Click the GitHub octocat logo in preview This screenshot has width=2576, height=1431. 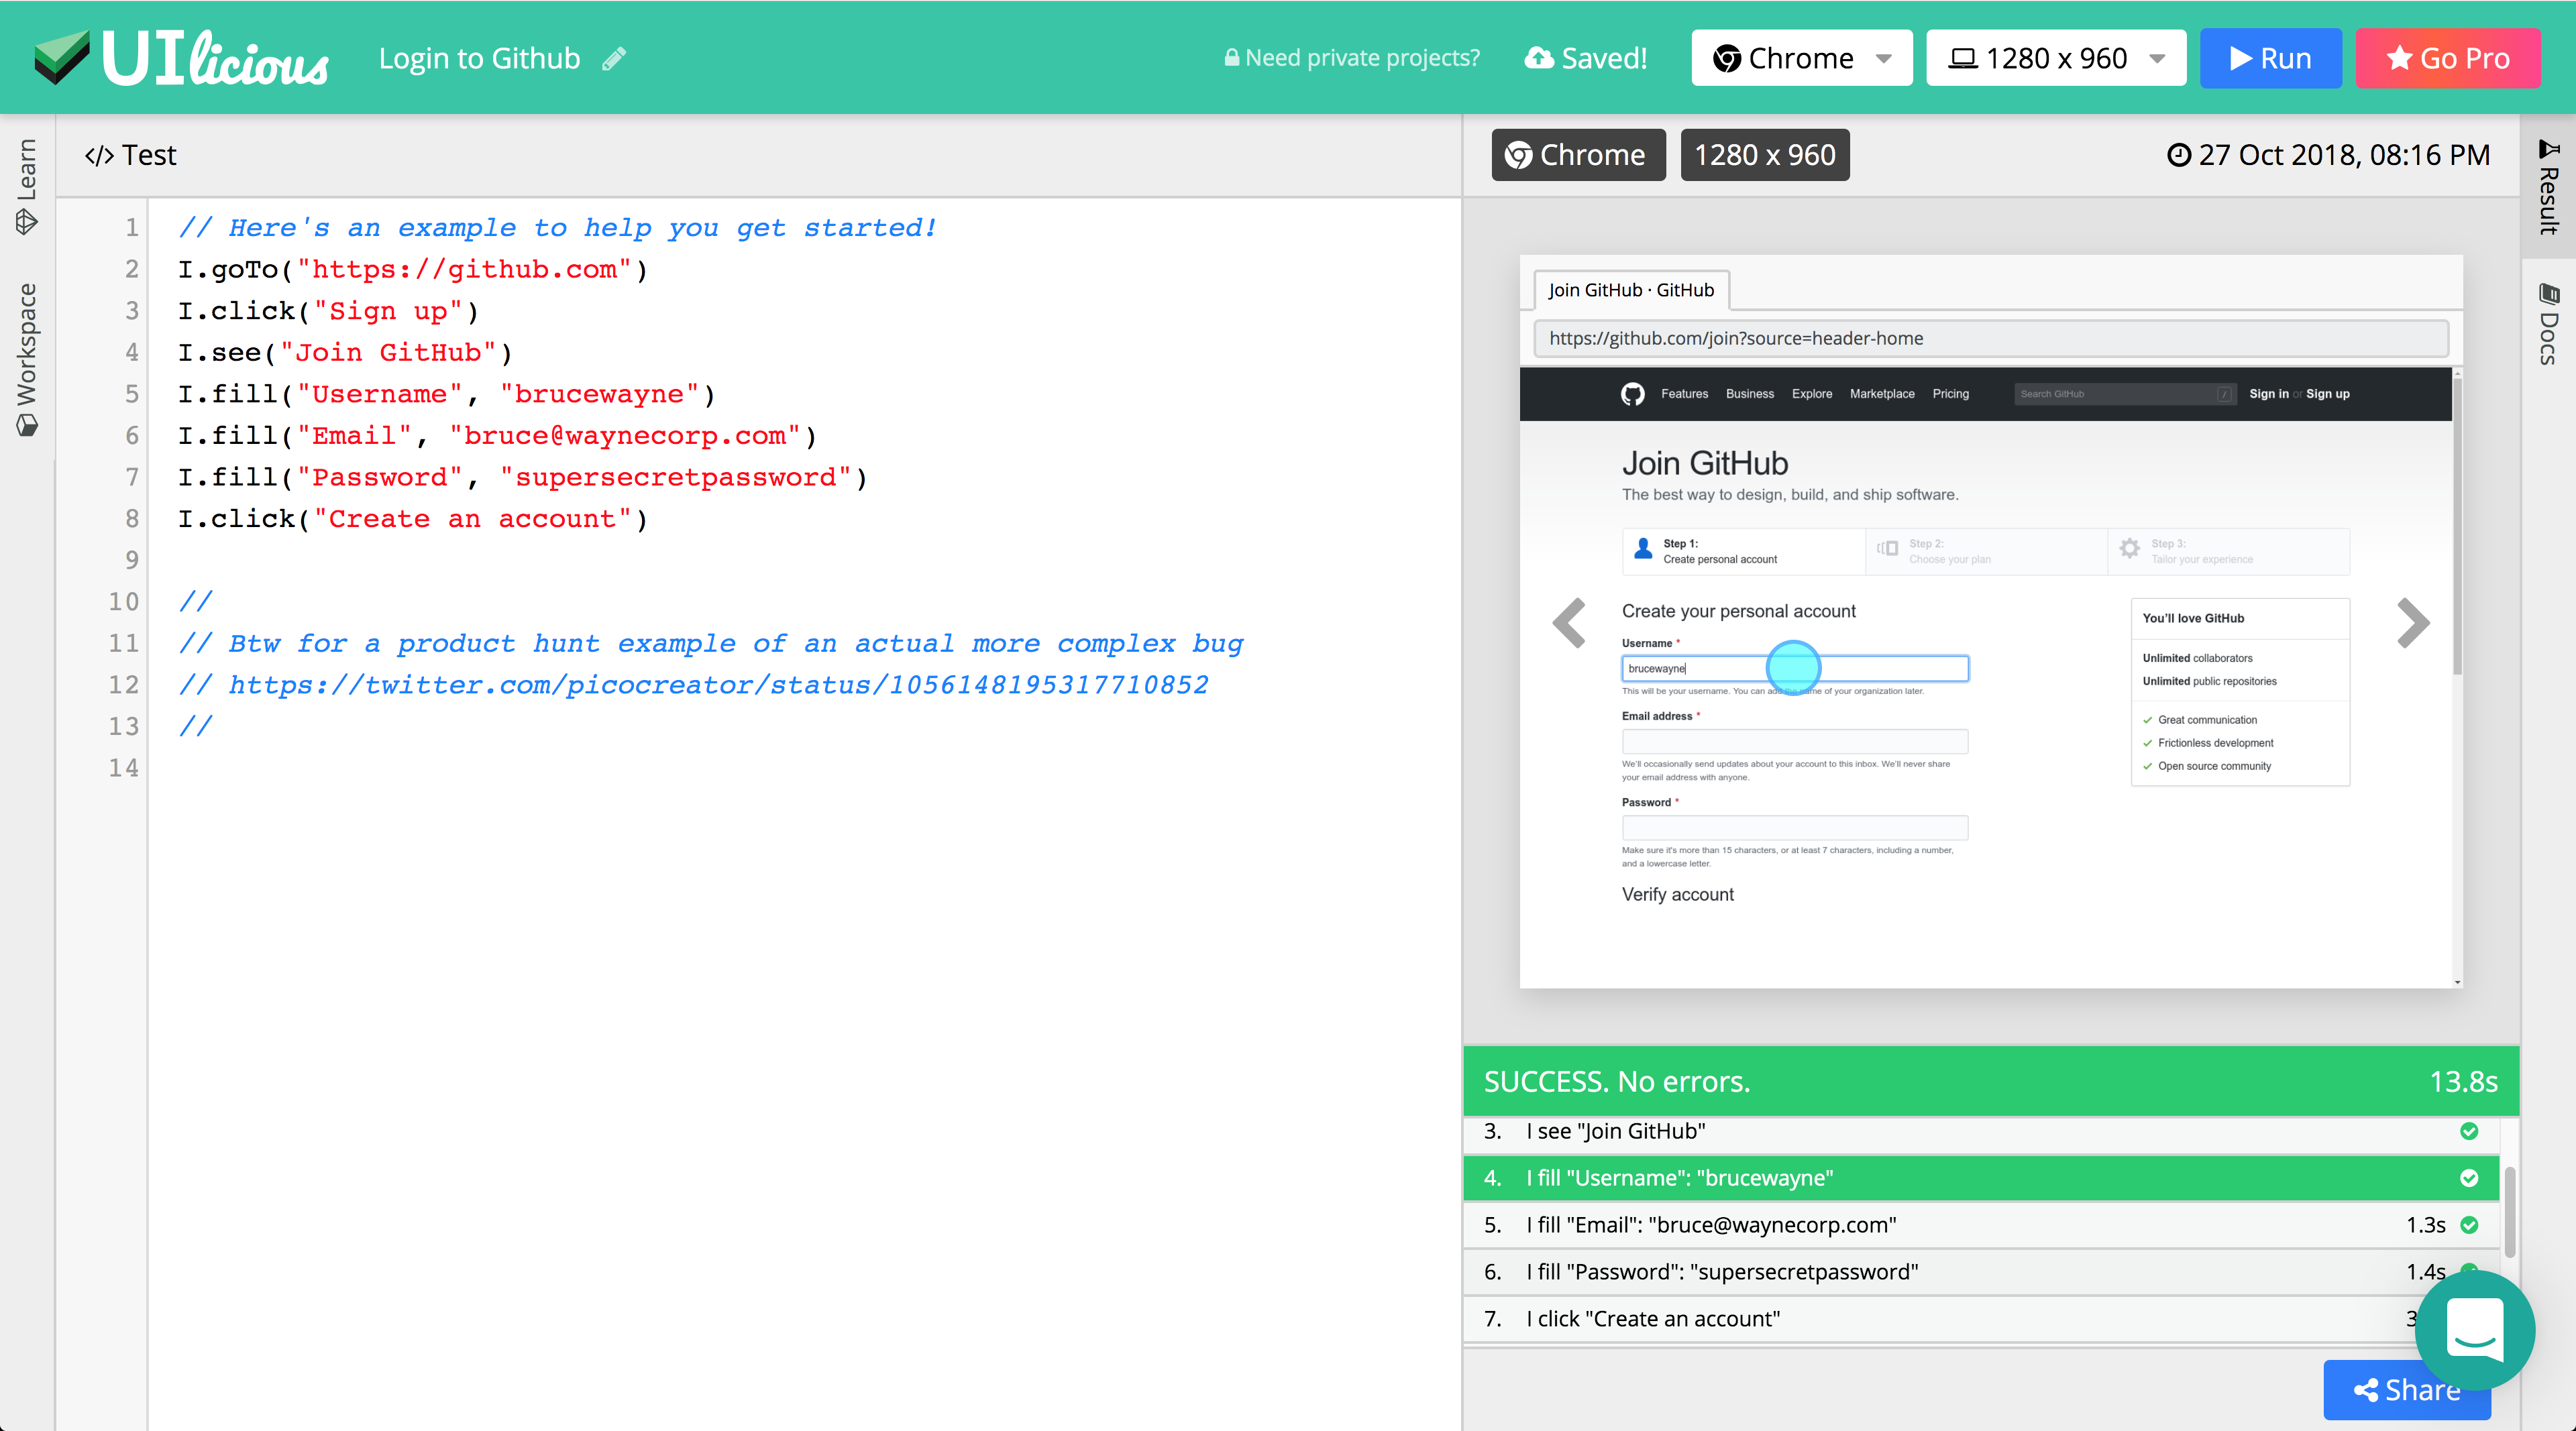(1632, 394)
